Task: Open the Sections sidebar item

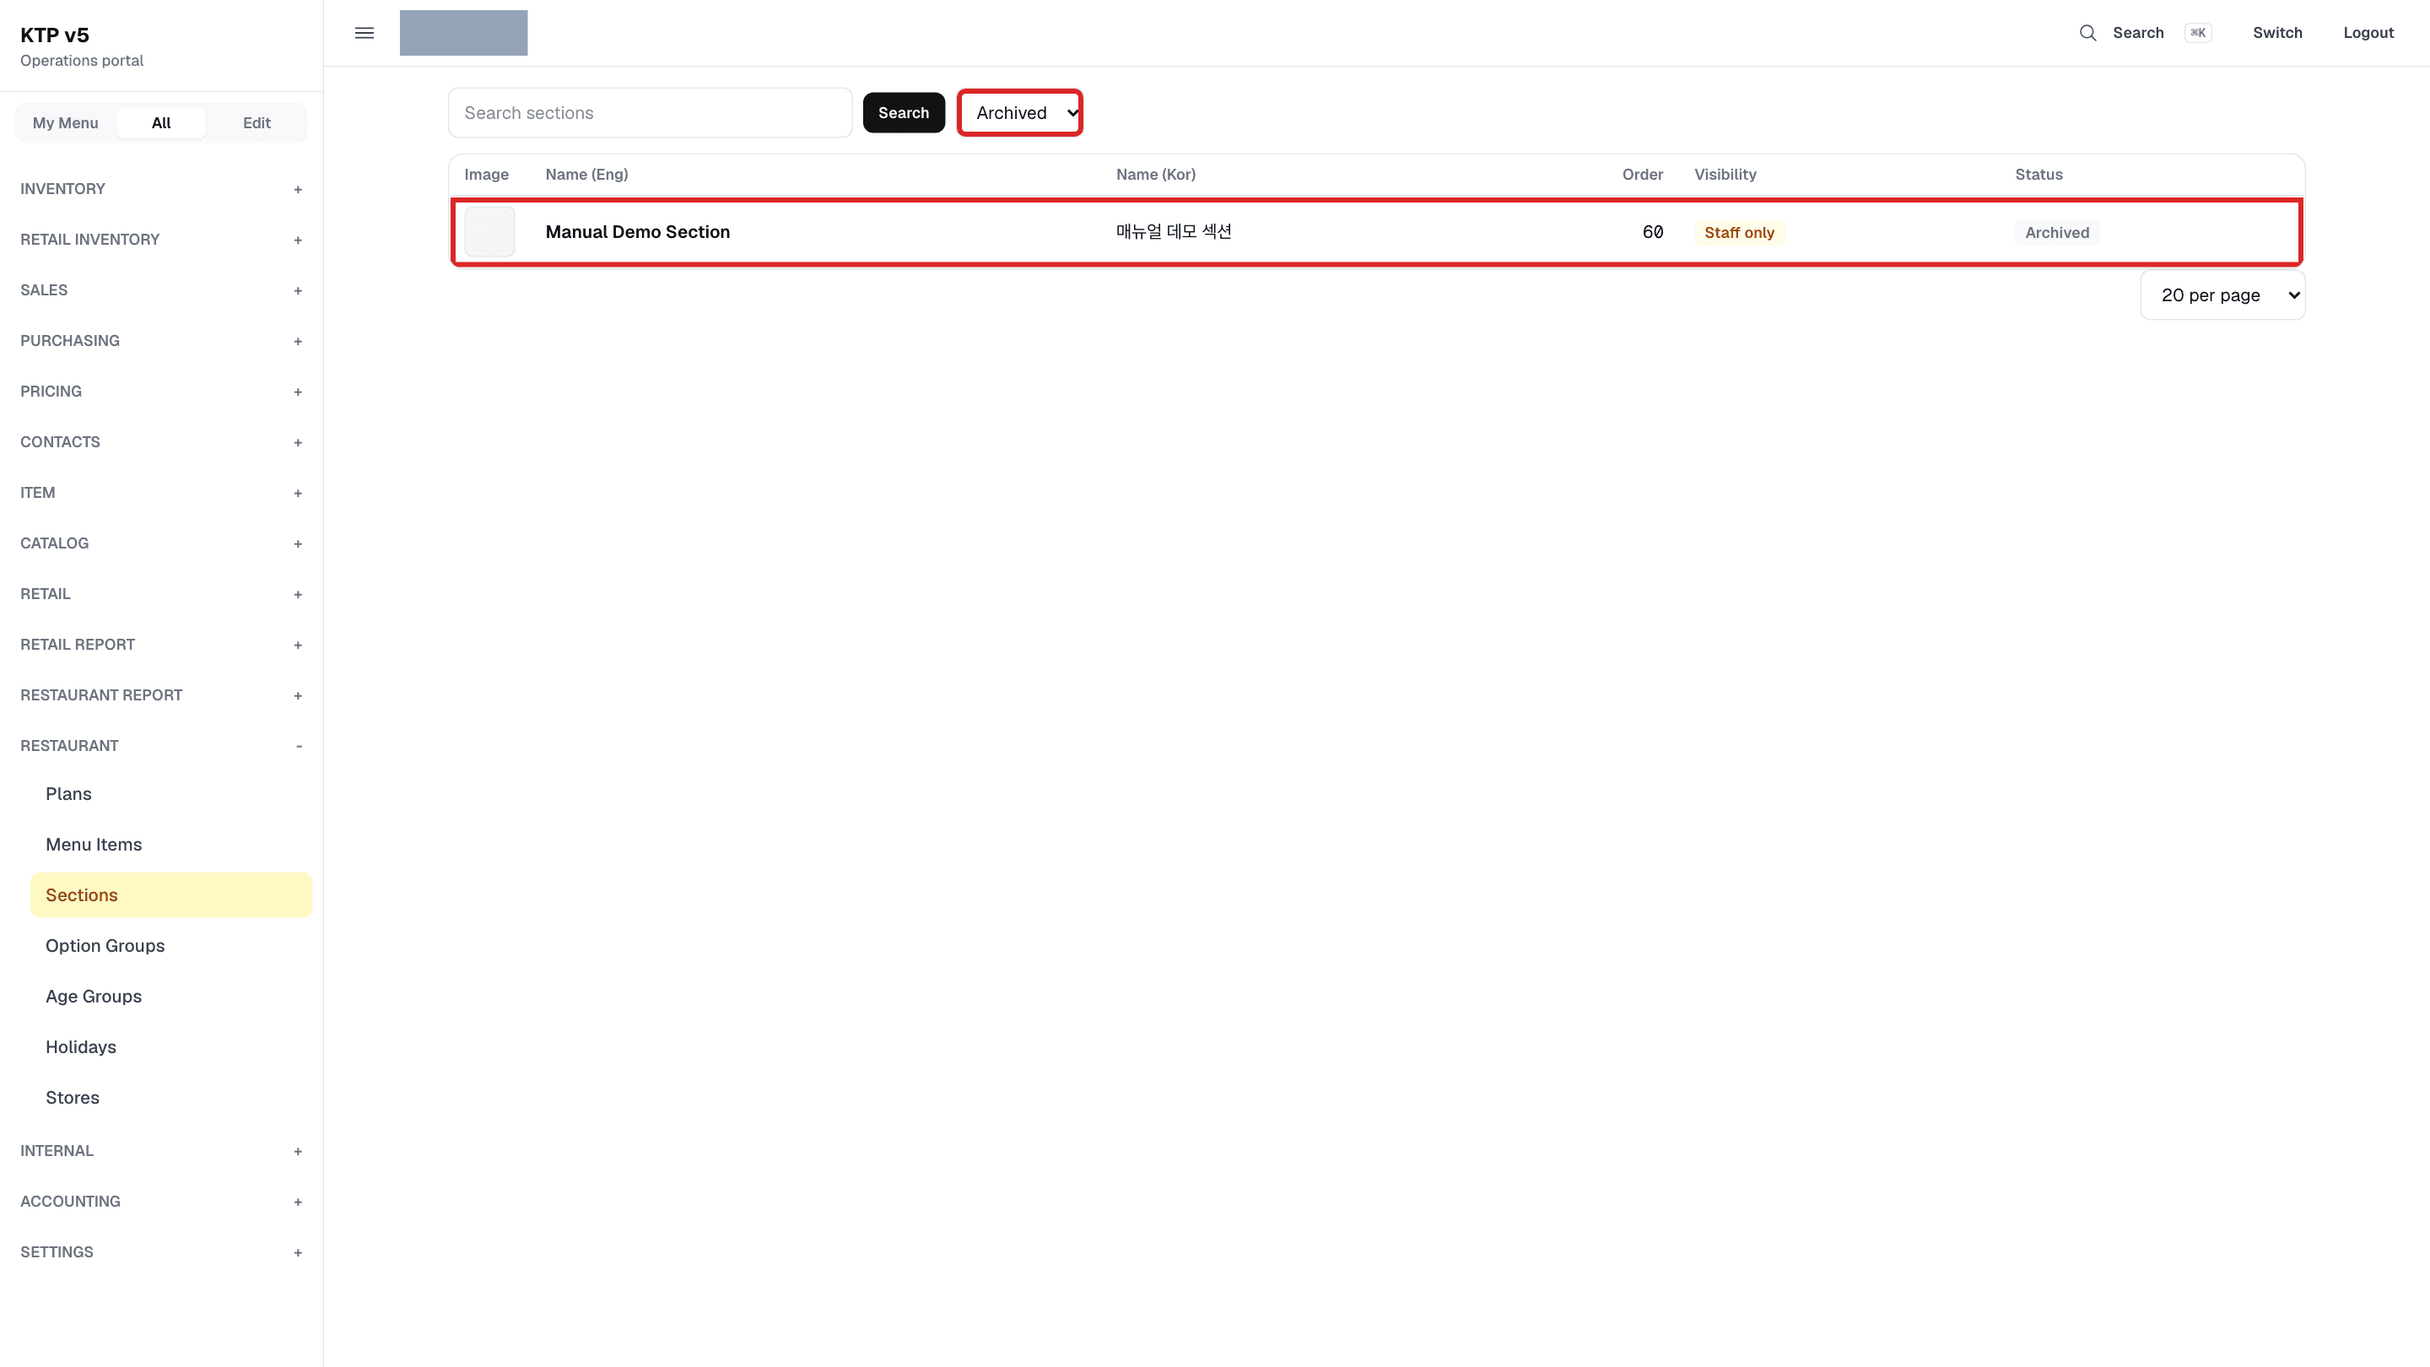Action: pos(170,894)
